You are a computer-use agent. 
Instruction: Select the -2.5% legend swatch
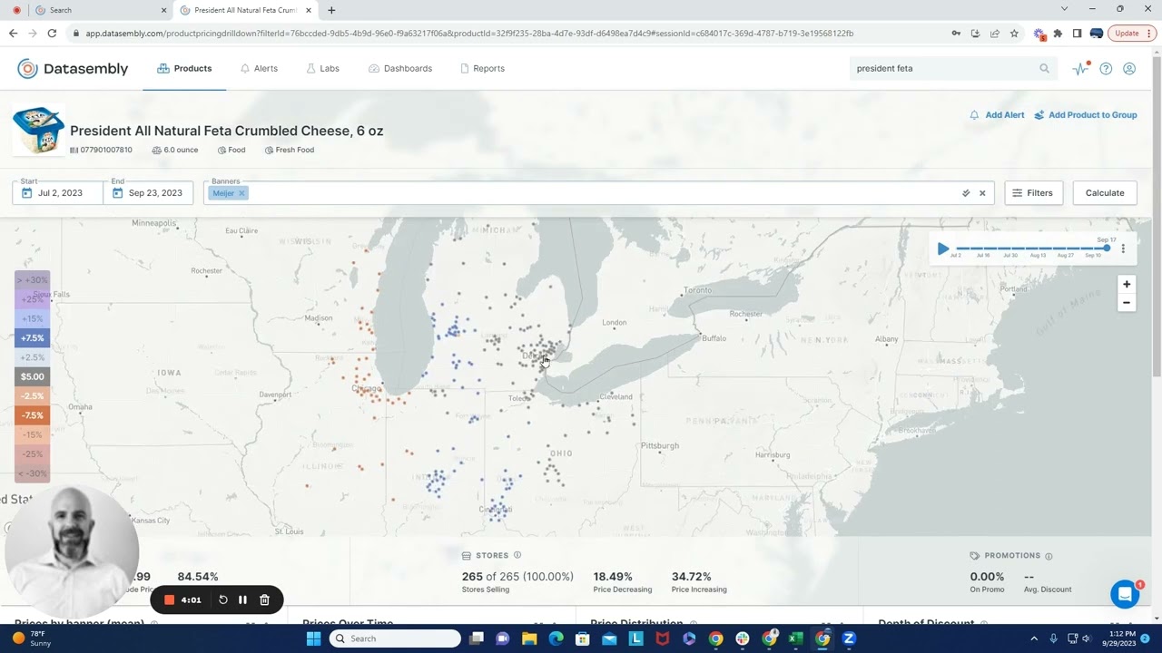[32, 396]
